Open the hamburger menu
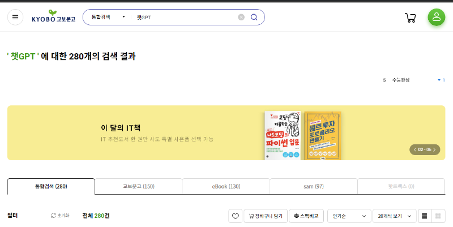453x227 pixels. [x=15, y=18]
